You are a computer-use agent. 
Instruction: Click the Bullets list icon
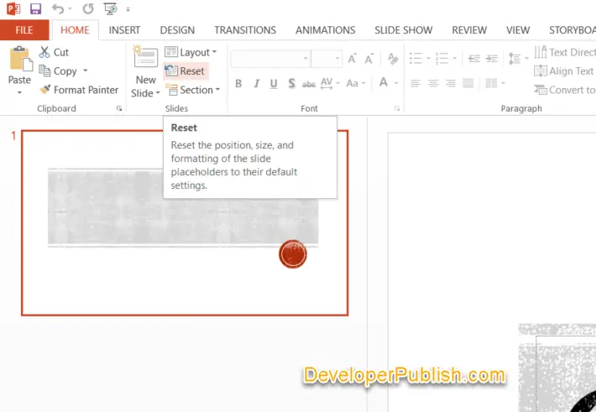pos(416,59)
